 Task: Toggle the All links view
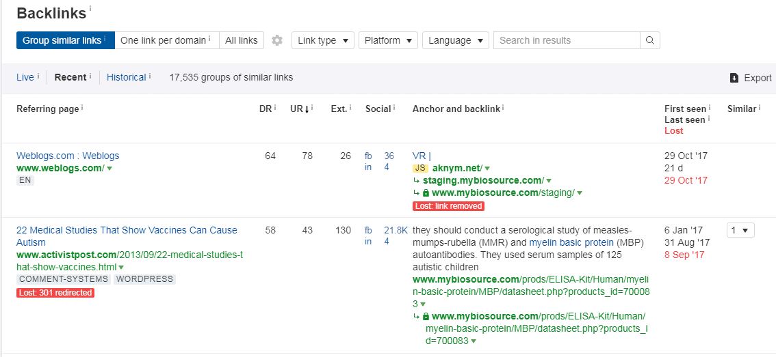click(241, 40)
